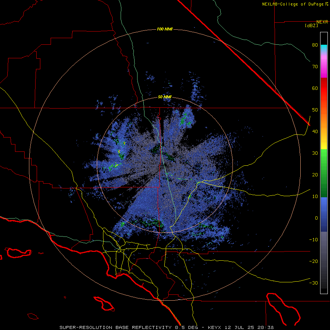Select the 100 NMI range ring label
330x330 pixels.
pyautogui.click(x=165, y=29)
